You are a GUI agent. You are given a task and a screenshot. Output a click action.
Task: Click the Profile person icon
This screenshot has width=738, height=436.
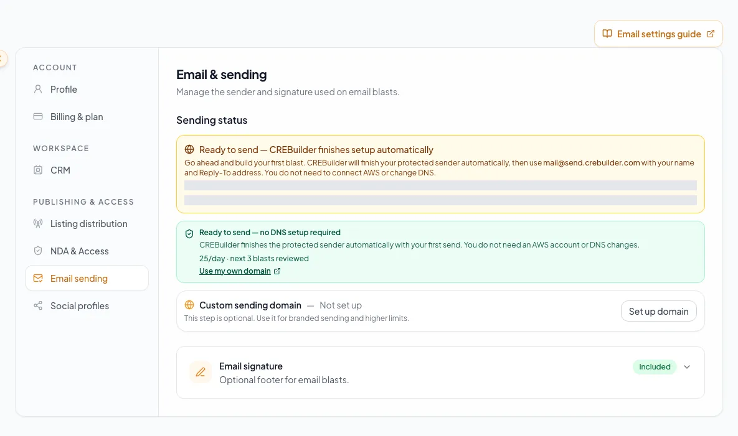click(38, 90)
